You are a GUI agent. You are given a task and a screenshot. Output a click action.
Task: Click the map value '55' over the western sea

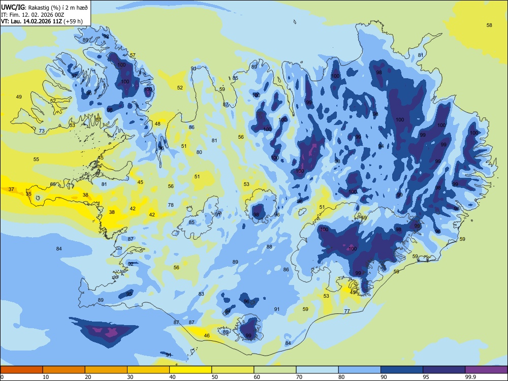coord(36,160)
